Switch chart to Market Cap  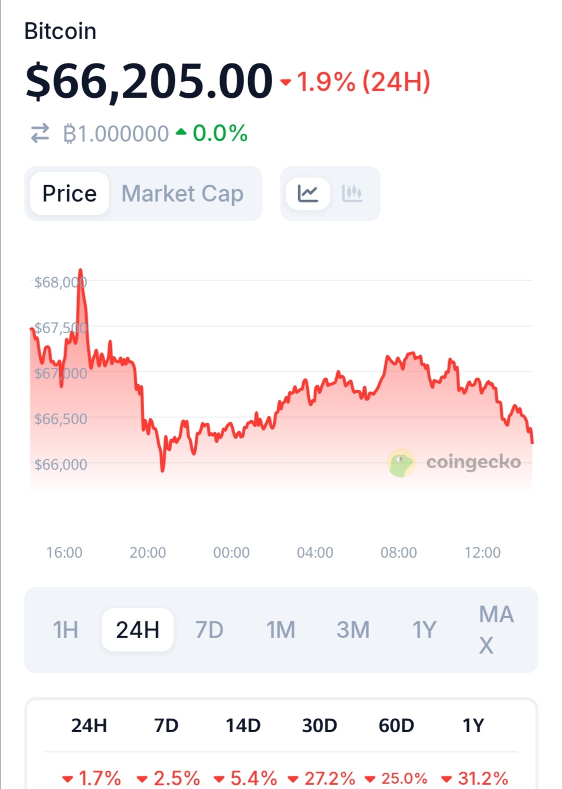pyautogui.click(x=182, y=194)
